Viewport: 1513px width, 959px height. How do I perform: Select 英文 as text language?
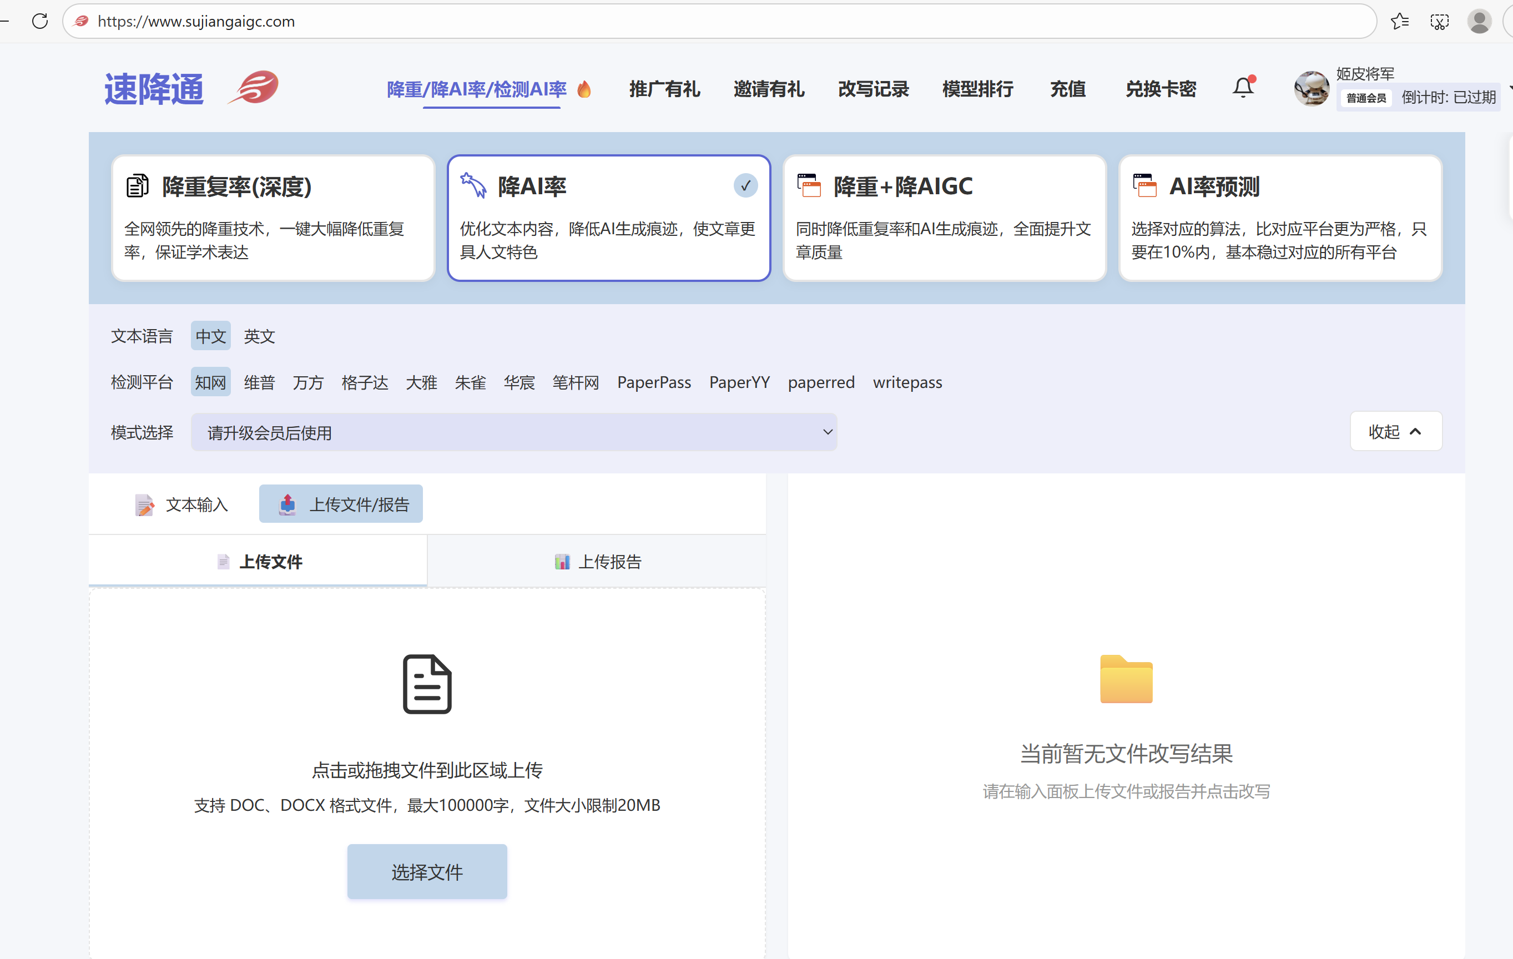[x=259, y=336]
